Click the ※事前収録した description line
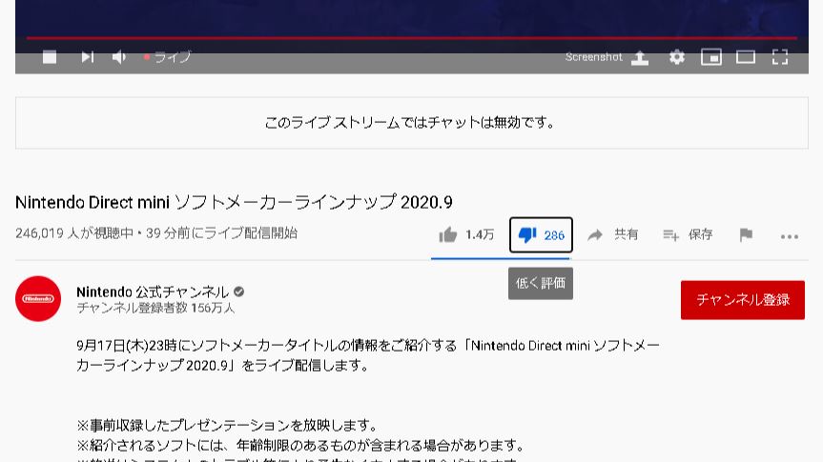This screenshot has width=823, height=462. 227,425
